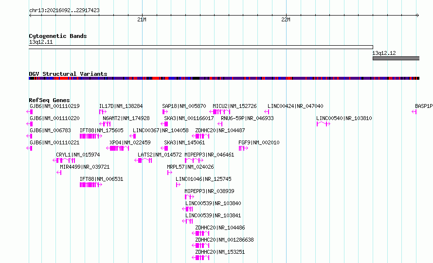Click the ZDHHC20|NR_104487 gene glyph
The height and width of the screenshot is (263, 433).
click(200, 136)
